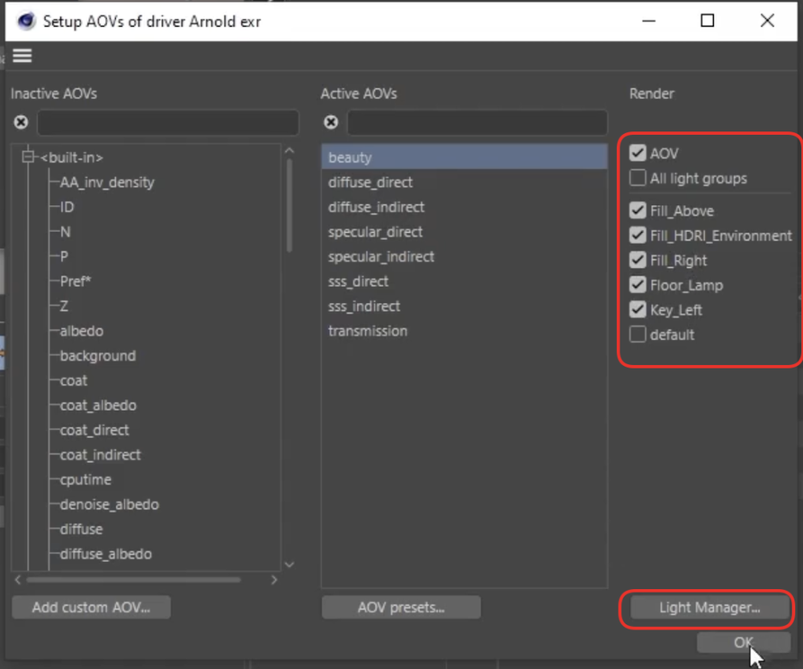Select denoise_albedo inactive AOV
The width and height of the screenshot is (803, 669).
(x=110, y=504)
